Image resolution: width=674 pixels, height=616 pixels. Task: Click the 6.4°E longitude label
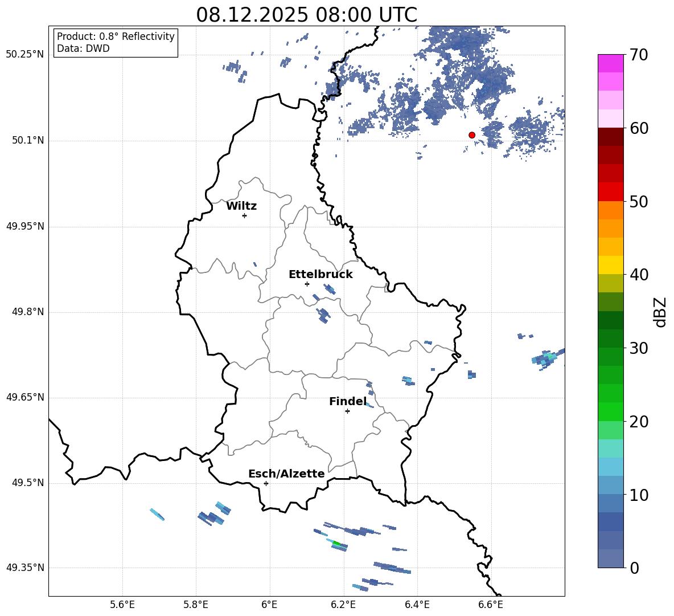[417, 605]
